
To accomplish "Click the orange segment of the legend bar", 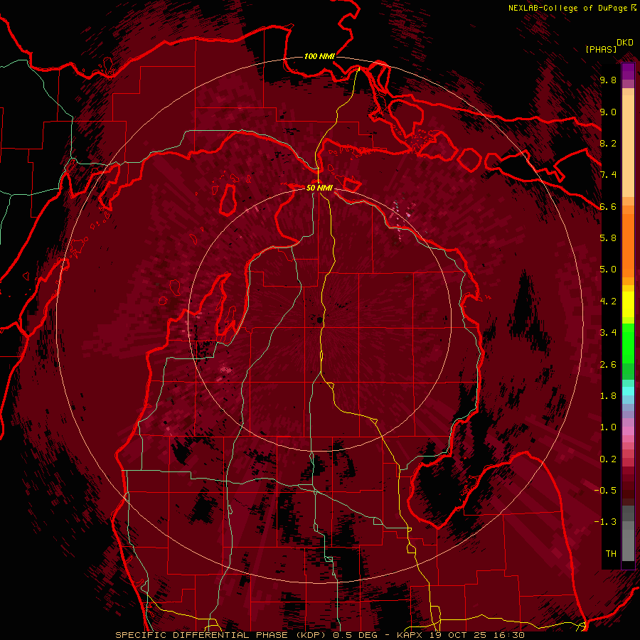I will [x=628, y=245].
